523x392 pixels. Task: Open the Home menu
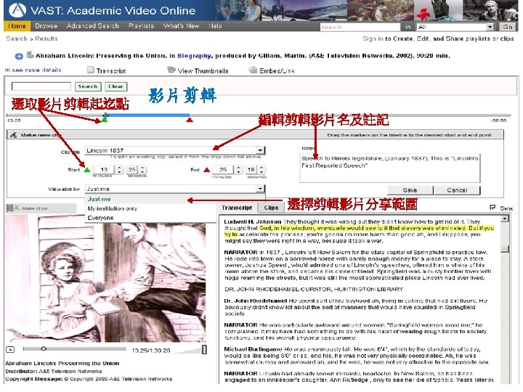(17, 26)
